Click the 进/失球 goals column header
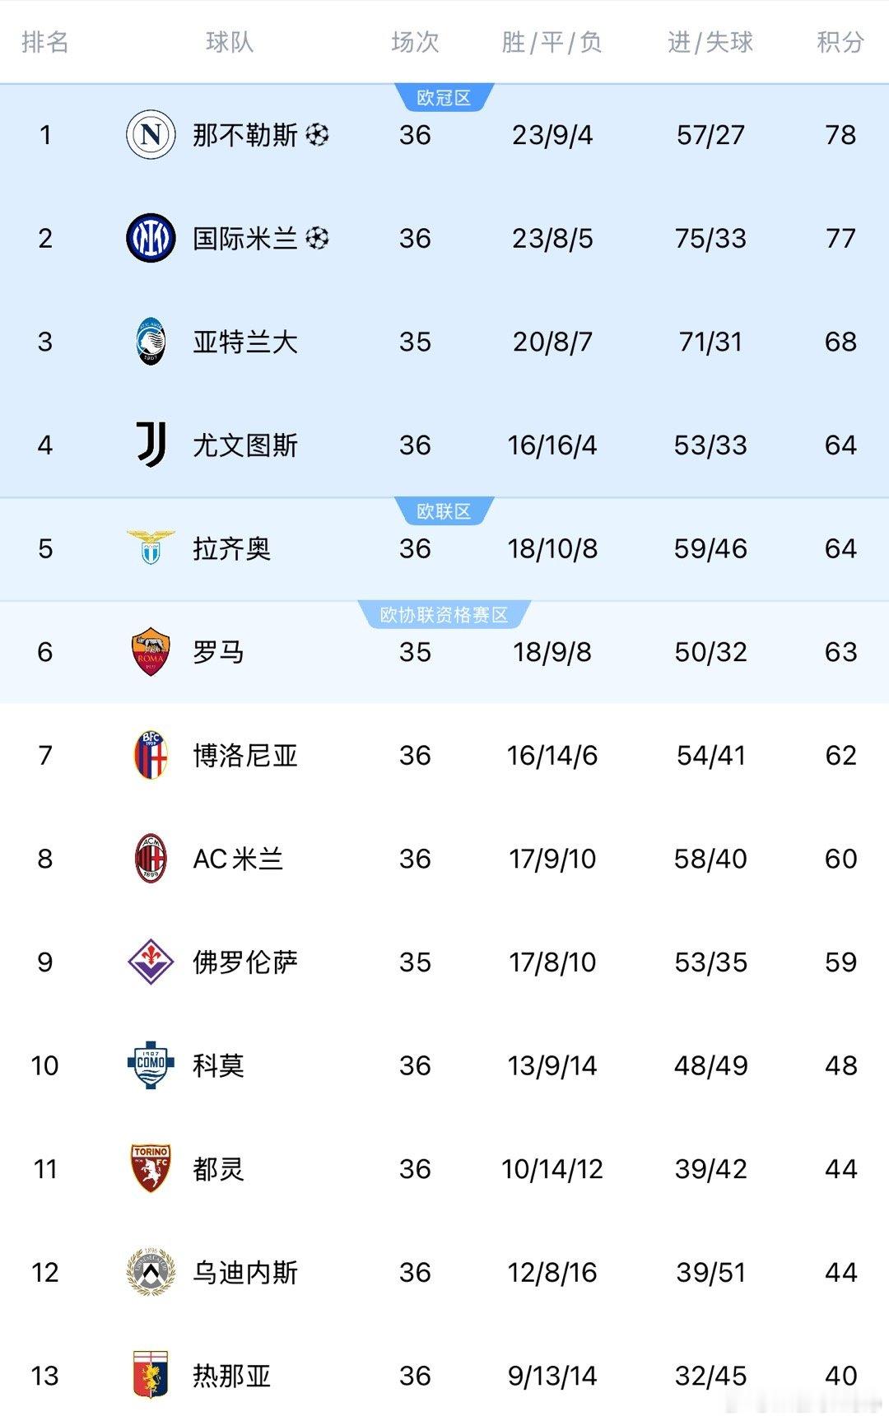This screenshot has height=1421, width=889. [x=710, y=42]
